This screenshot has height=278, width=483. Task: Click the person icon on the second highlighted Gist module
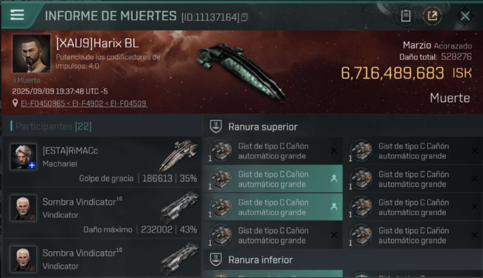pyautogui.click(x=334, y=207)
